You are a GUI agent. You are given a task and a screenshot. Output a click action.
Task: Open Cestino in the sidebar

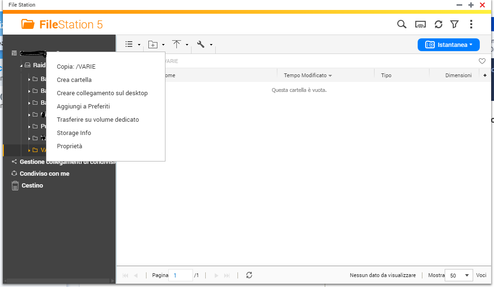click(32, 186)
